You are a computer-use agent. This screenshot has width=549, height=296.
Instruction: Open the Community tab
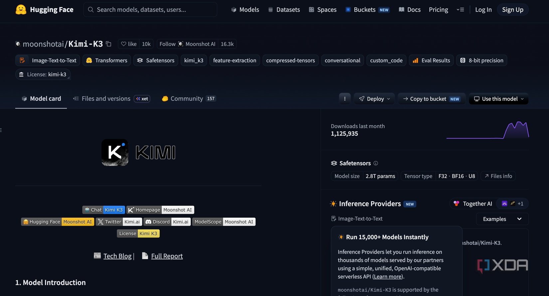[189, 99]
